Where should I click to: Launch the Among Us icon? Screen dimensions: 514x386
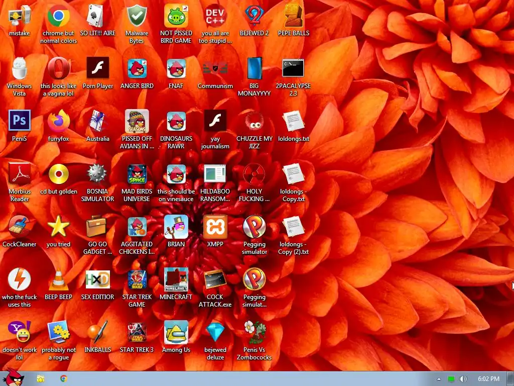[176, 332]
